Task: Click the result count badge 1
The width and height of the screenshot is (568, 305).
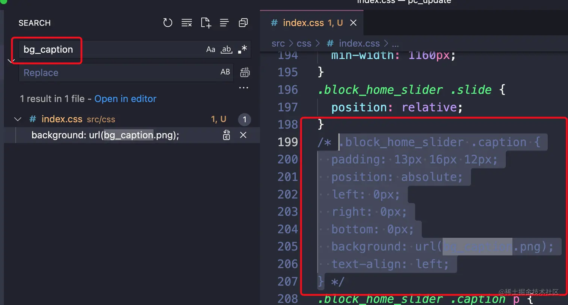Action: (245, 120)
